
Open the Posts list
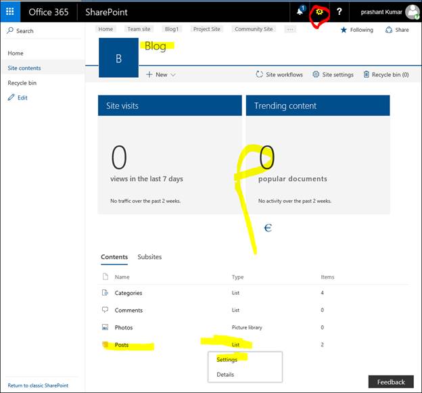(x=122, y=345)
